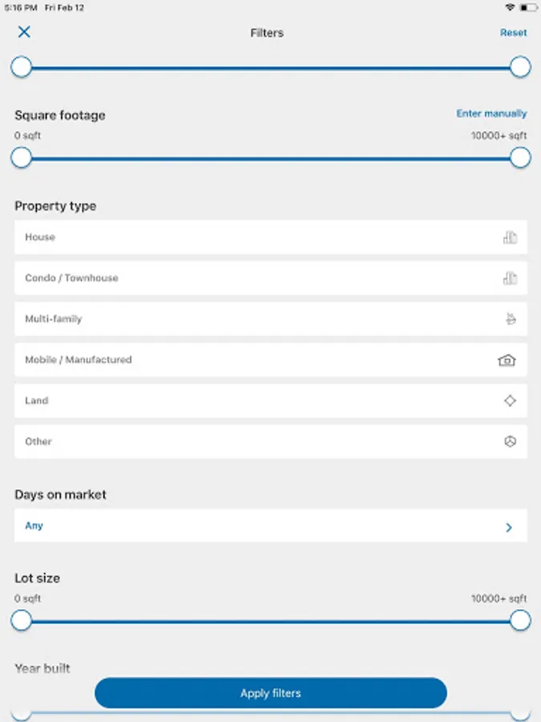The height and width of the screenshot is (722, 541).
Task: Toggle Multi-family property type
Action: (240, 319)
